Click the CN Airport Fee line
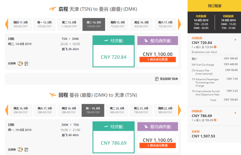 point(215,72)
